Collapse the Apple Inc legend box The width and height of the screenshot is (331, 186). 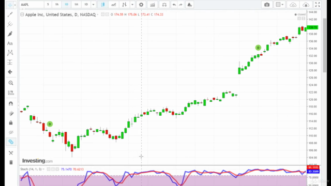pos(22,14)
